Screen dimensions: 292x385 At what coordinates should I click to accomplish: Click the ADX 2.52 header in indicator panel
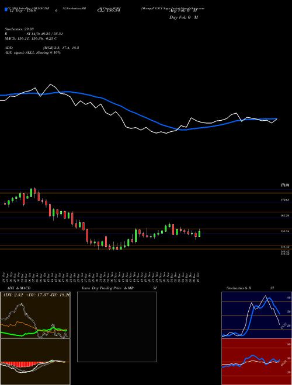(x=36, y=295)
